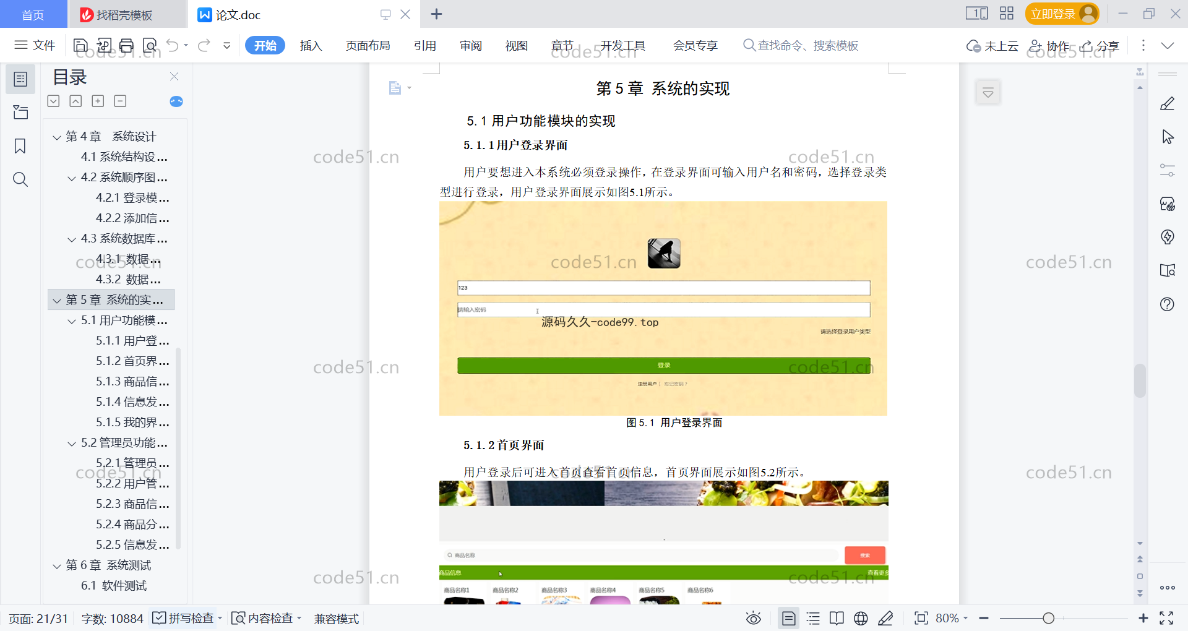Switch to the 页面布局 ribbon tab
This screenshot has width=1188, height=631.
[368, 45]
